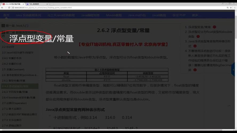Open '马士兵Java经典教程' nav menu
The image size is (237, 133).
61,15
